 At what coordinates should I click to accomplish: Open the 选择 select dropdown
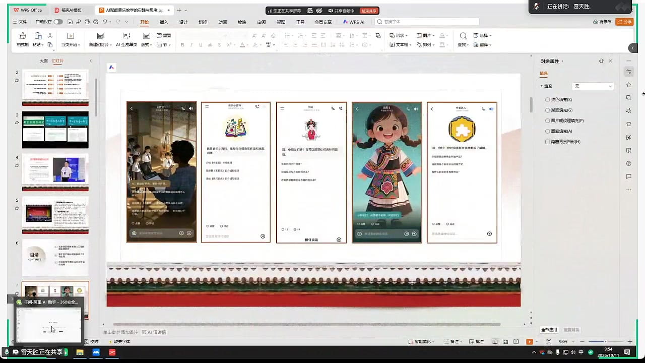point(483,36)
